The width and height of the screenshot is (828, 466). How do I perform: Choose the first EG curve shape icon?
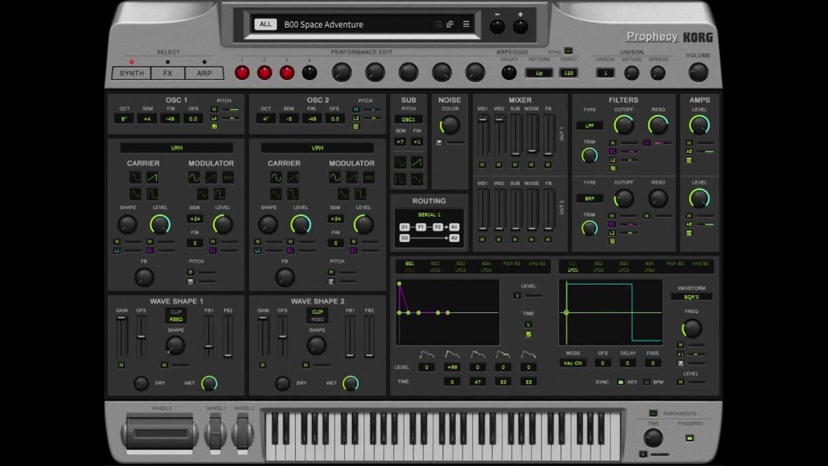tap(426, 354)
